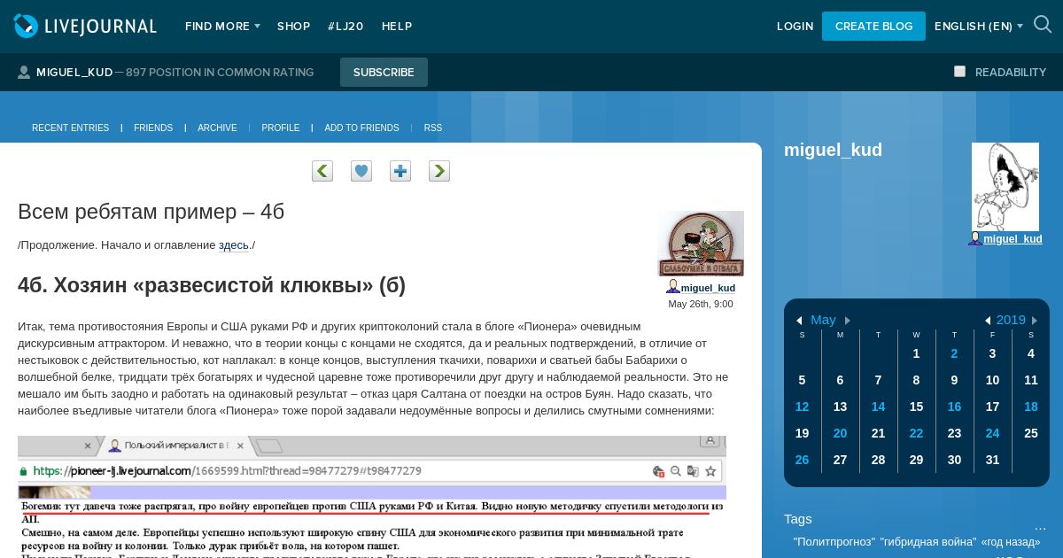Click the Login link
The height and width of the screenshot is (558, 1063).
click(795, 27)
